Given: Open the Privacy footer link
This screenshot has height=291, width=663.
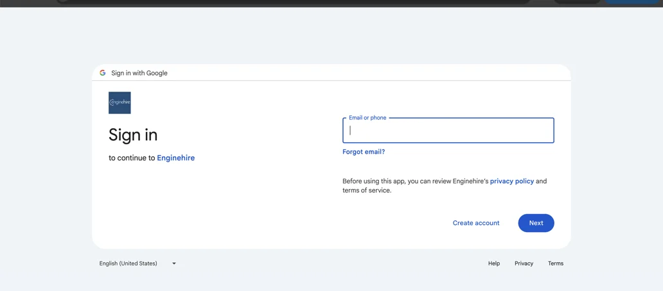Looking at the screenshot, I should pos(524,263).
